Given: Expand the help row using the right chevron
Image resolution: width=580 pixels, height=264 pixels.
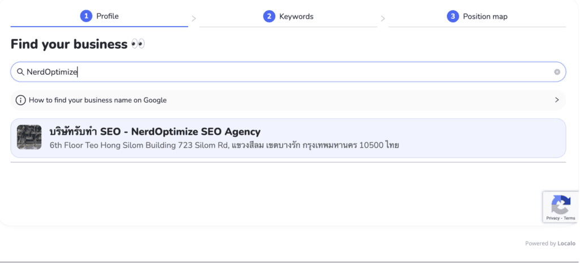Looking at the screenshot, I should coord(557,100).
